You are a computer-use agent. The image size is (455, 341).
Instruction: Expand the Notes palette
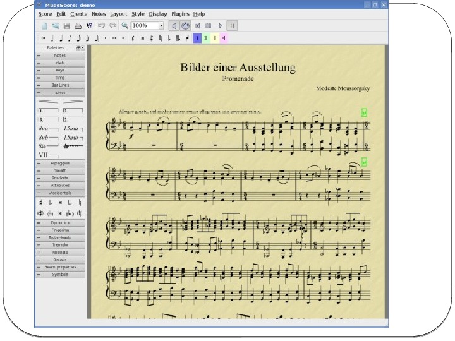[61, 56]
